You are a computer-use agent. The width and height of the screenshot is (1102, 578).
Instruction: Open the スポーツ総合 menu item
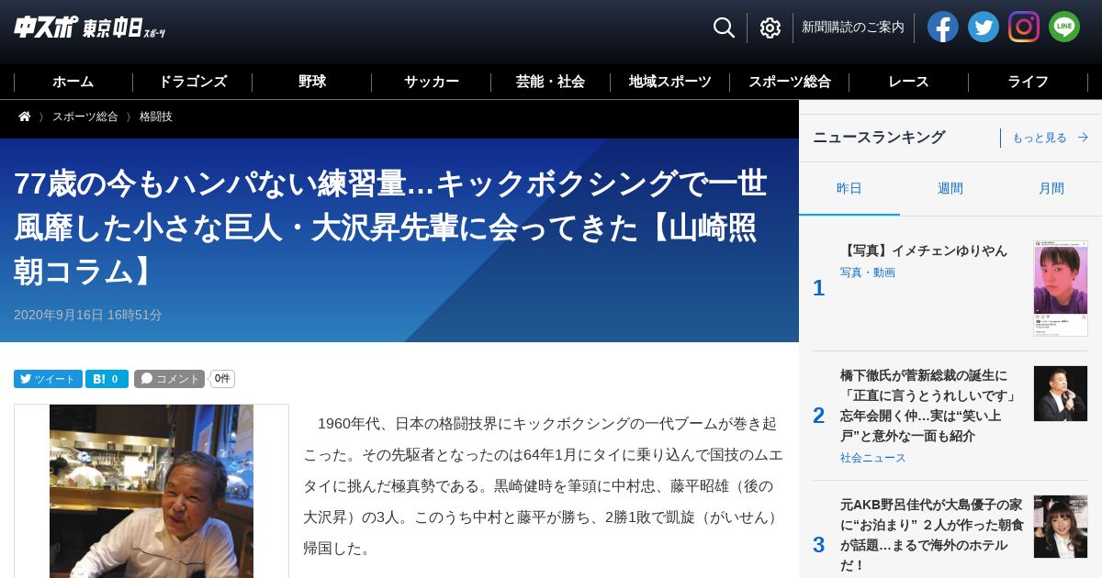(x=790, y=82)
